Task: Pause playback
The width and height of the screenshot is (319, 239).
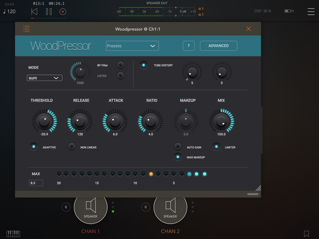Action: coord(49,11)
